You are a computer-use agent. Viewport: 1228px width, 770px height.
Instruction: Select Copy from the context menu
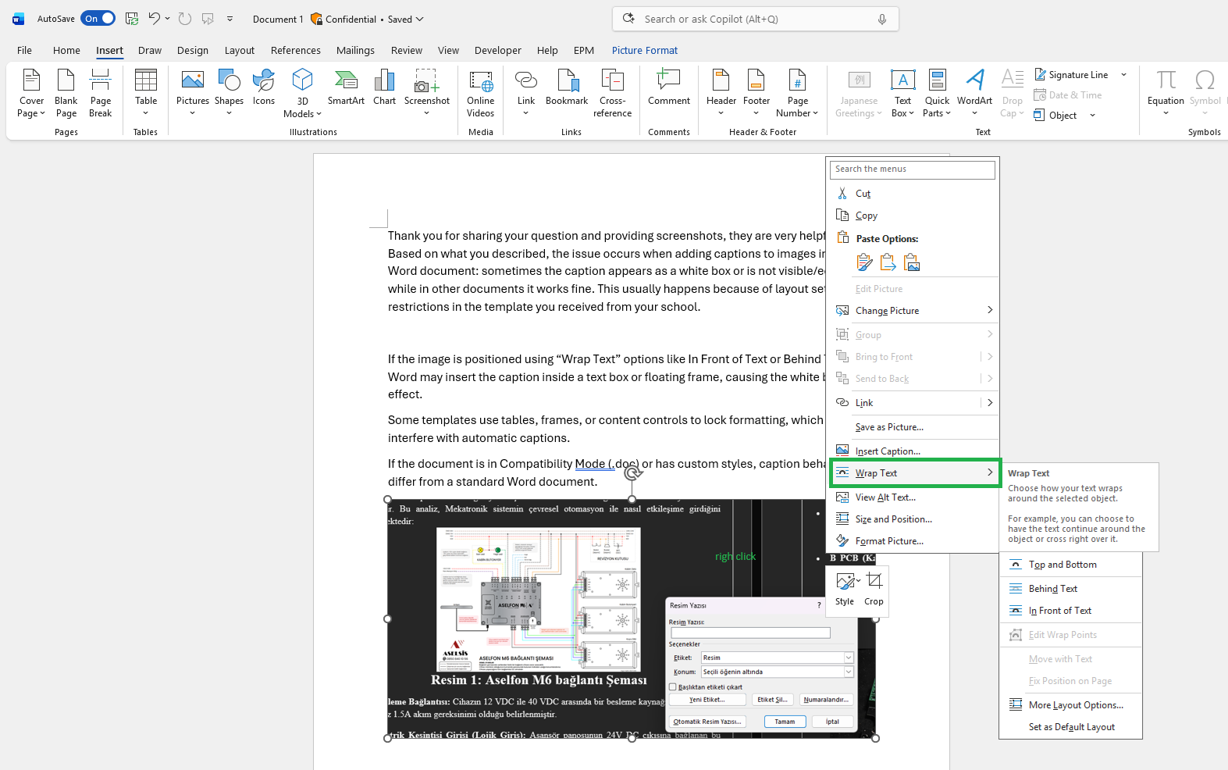pos(866,216)
